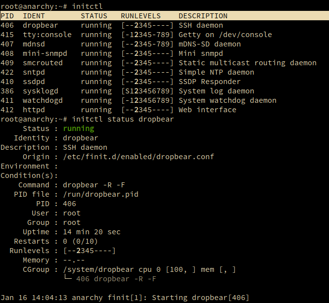Click the RUNLEVELS column header
329x303 pixels.
coord(141,16)
